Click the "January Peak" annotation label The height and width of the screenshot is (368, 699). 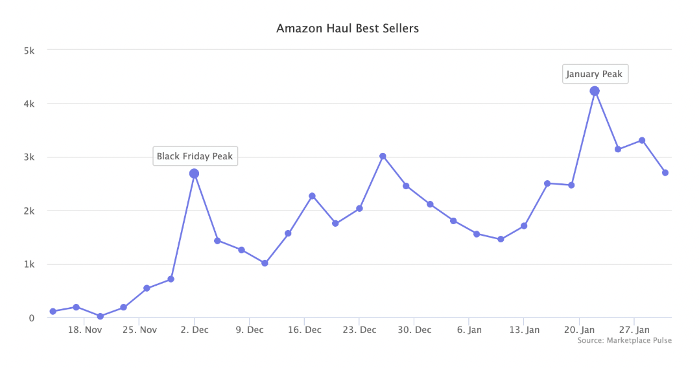pyautogui.click(x=594, y=74)
